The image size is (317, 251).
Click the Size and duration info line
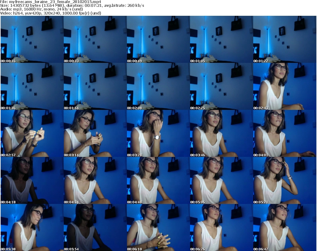click(72, 6)
